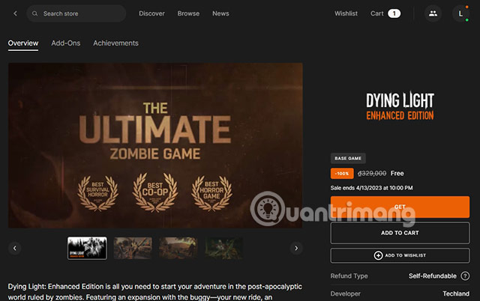Click the sale end date text
480x301 pixels.
coord(372,188)
